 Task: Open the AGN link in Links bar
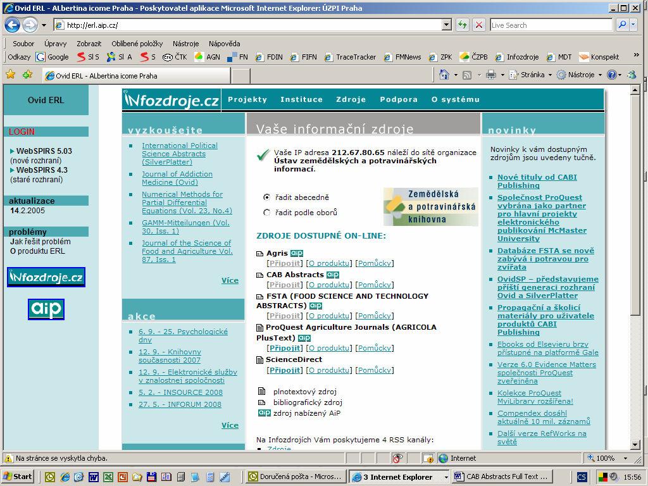click(208, 57)
